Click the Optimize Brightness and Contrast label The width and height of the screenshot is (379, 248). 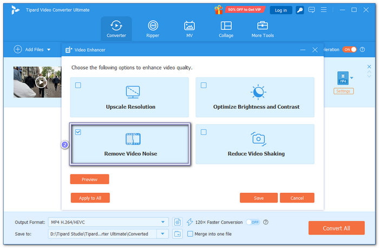[256, 107]
